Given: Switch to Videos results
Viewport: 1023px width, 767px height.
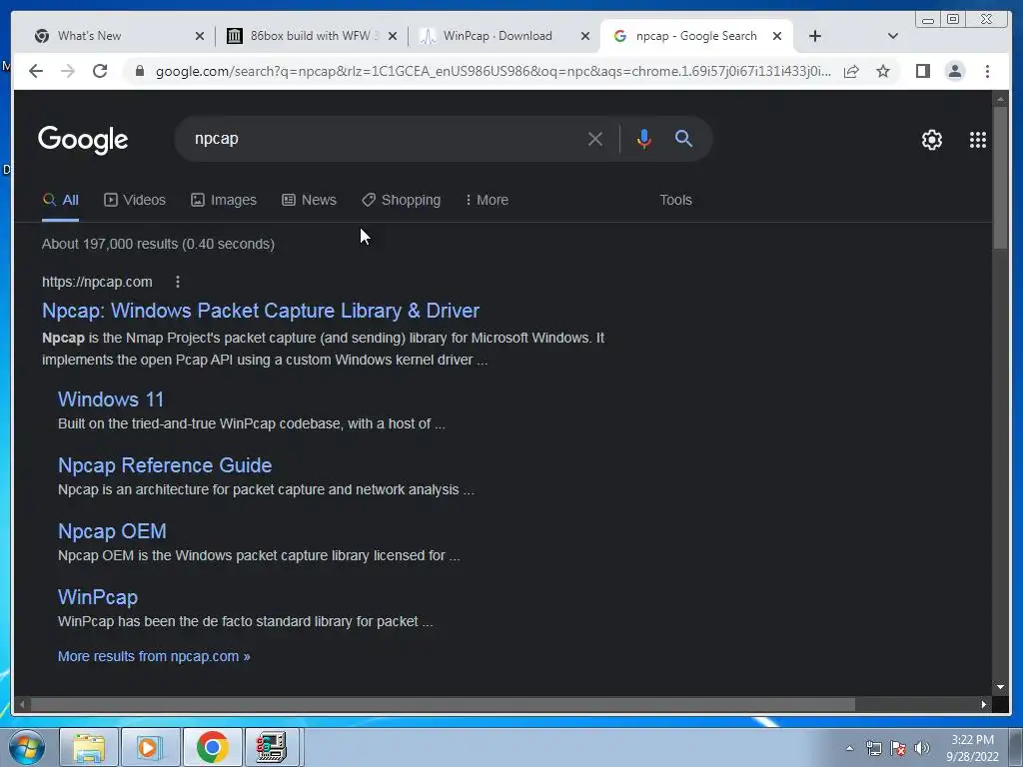Looking at the screenshot, I should pyautogui.click(x=135, y=200).
